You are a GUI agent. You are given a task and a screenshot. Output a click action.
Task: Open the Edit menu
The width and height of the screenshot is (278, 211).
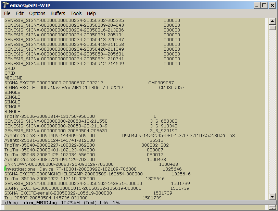(x=20, y=13)
